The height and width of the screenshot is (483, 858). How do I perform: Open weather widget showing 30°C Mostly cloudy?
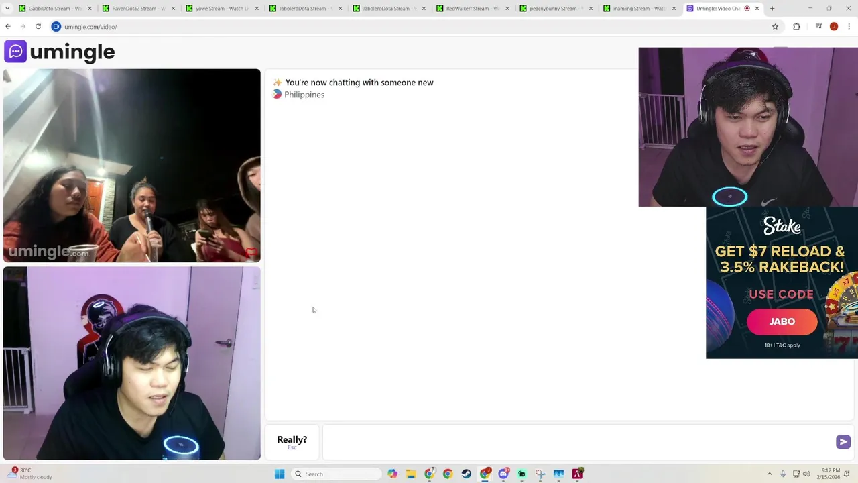click(x=30, y=474)
